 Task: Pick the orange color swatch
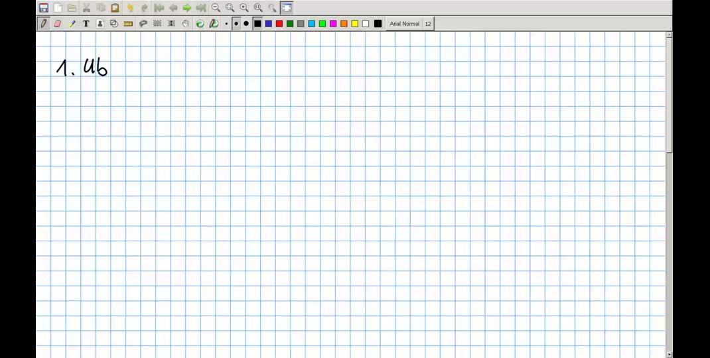(344, 23)
